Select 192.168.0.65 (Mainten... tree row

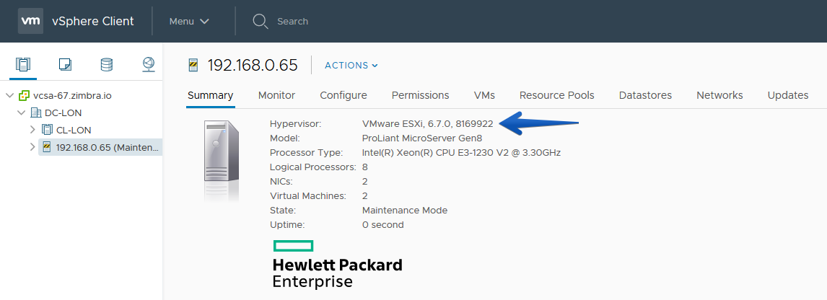(100, 147)
